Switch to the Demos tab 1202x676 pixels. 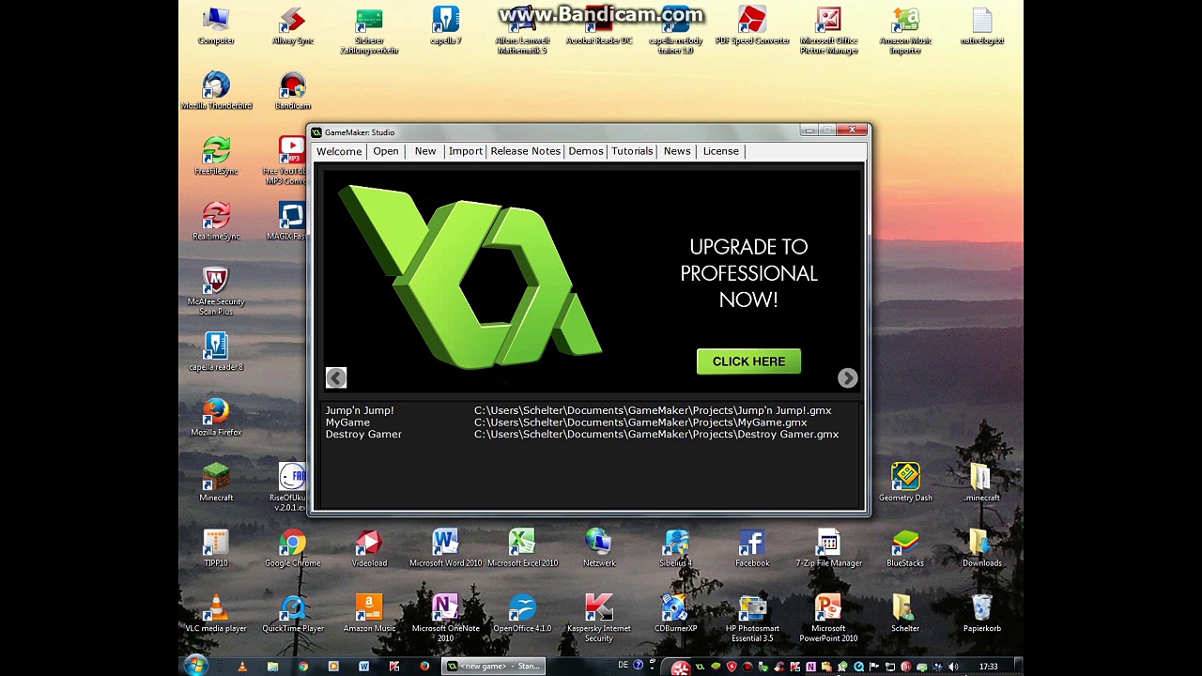585,151
